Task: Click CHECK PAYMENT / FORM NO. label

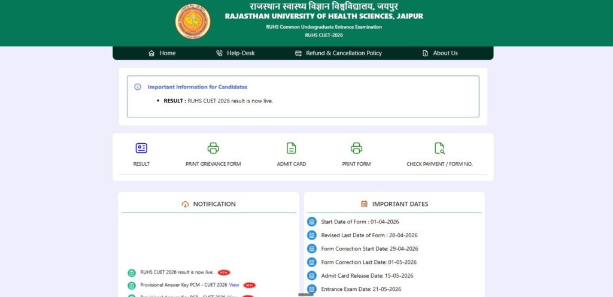Action: [439, 164]
